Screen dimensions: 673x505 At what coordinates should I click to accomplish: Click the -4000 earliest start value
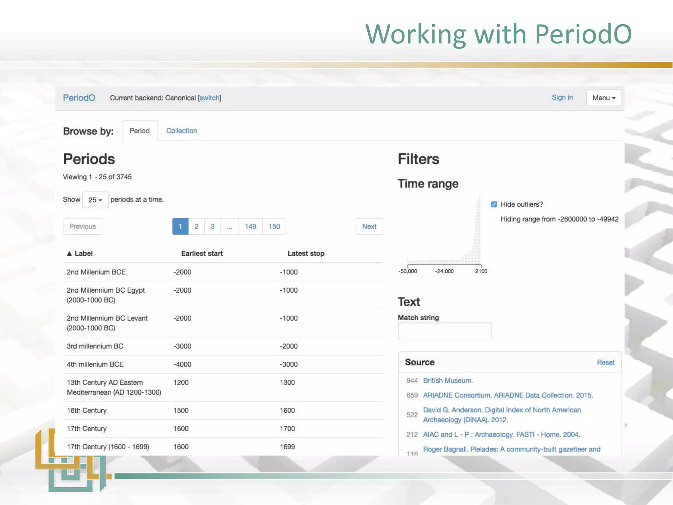(182, 364)
